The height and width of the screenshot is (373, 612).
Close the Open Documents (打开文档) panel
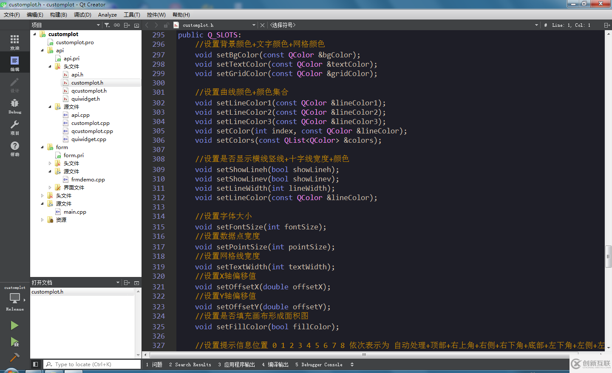click(136, 283)
